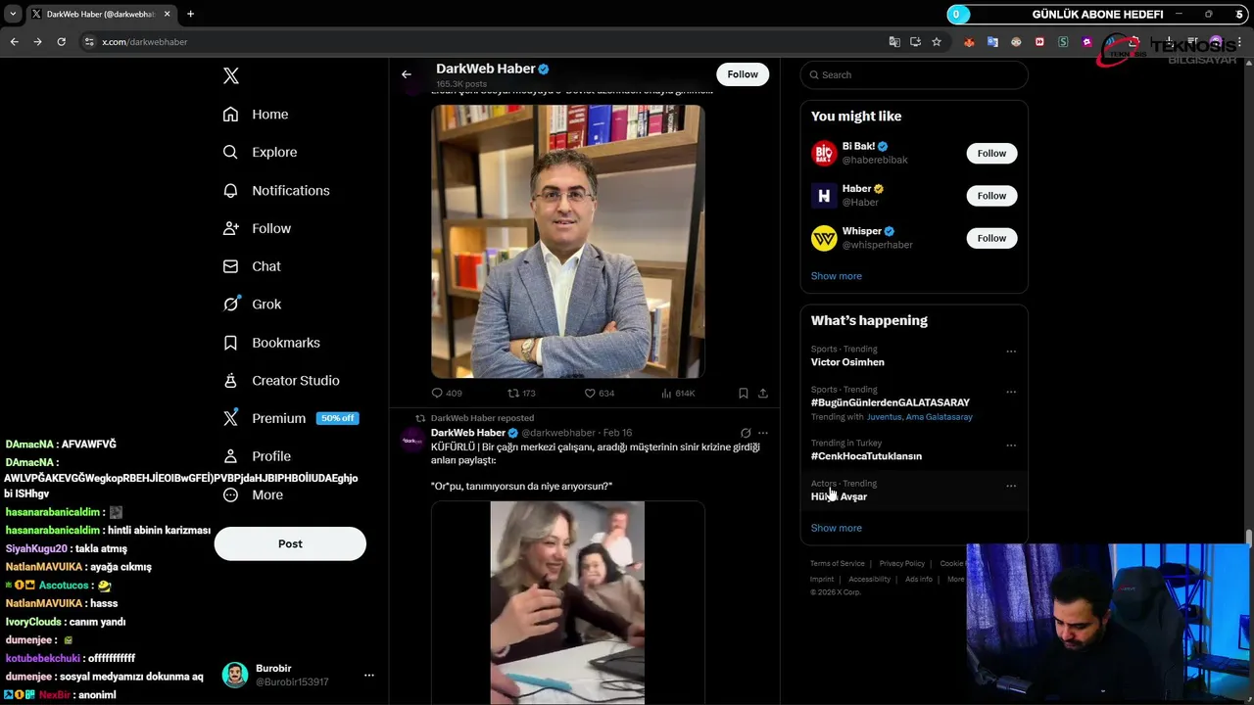This screenshot has height=705, width=1254.
Task: Open the MetaMask fox extension icon
Action: click(969, 42)
